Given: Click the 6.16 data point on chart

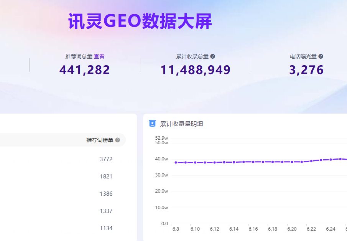Looking at the screenshot, I should pyautogui.click(x=253, y=162).
